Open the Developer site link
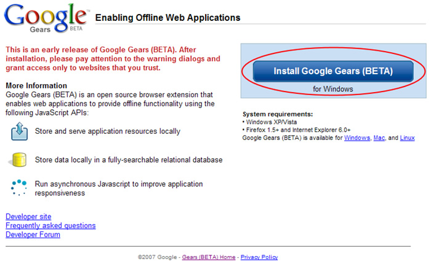Image resolution: width=431 pixels, height=264 pixels. pyautogui.click(x=28, y=217)
